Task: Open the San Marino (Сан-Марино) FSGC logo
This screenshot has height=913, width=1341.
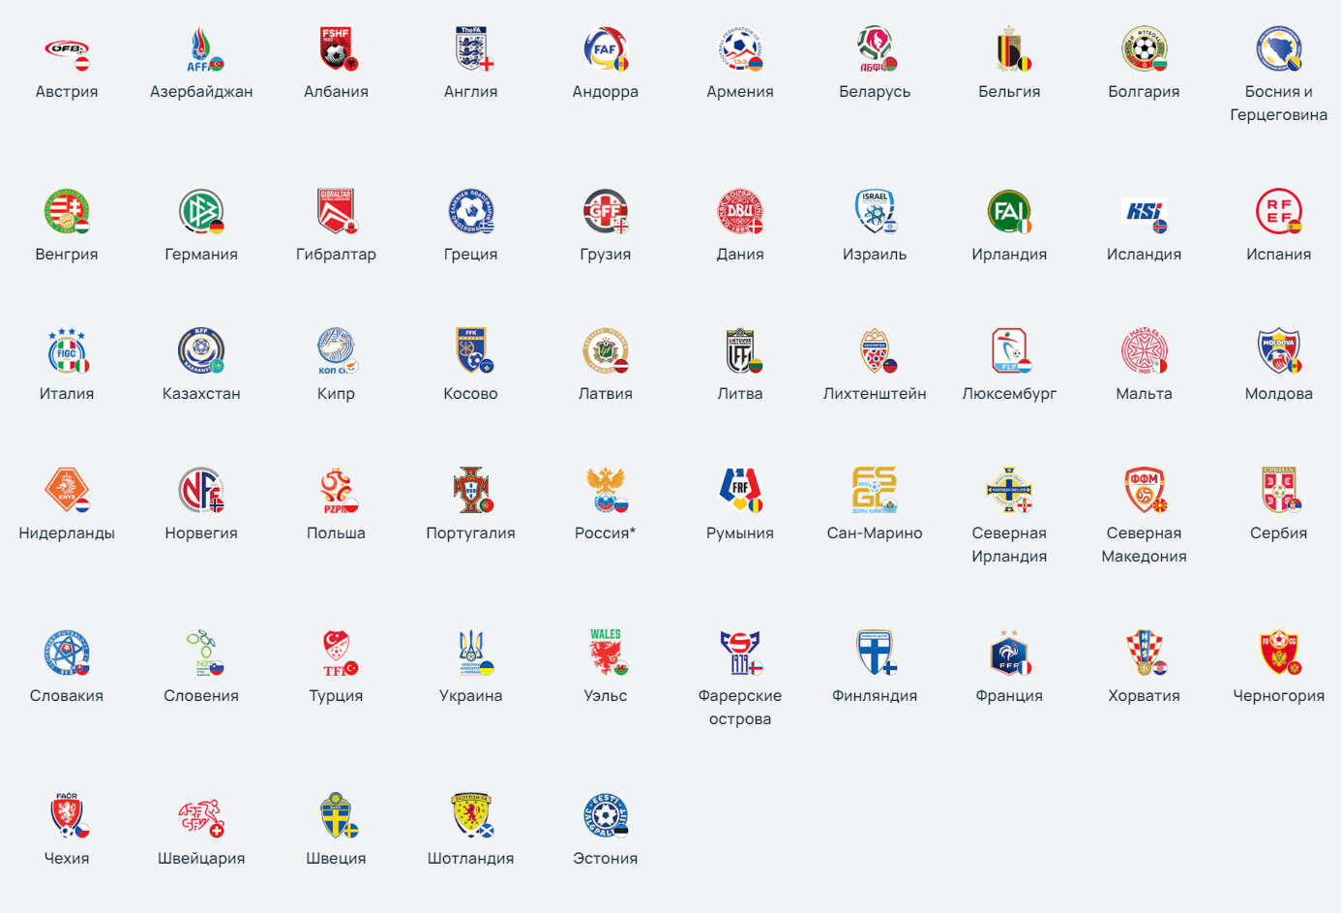Action: (875, 491)
